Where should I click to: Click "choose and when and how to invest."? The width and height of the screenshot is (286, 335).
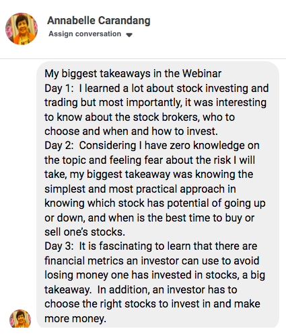(x=131, y=132)
